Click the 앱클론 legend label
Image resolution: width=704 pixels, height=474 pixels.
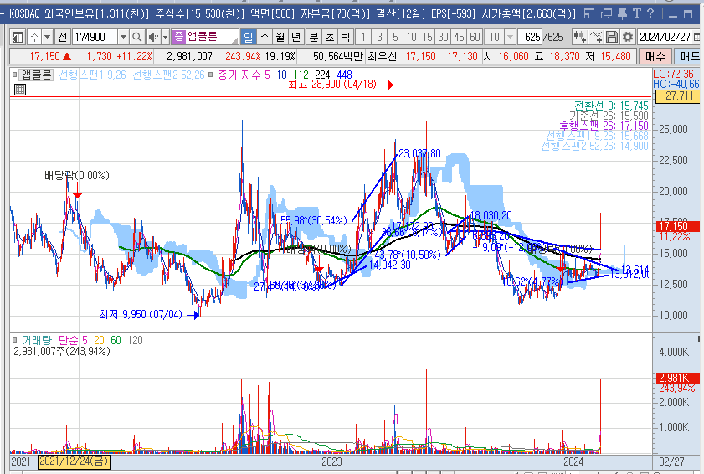tap(37, 75)
